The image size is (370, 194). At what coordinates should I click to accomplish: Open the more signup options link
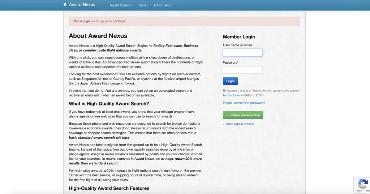(238, 124)
